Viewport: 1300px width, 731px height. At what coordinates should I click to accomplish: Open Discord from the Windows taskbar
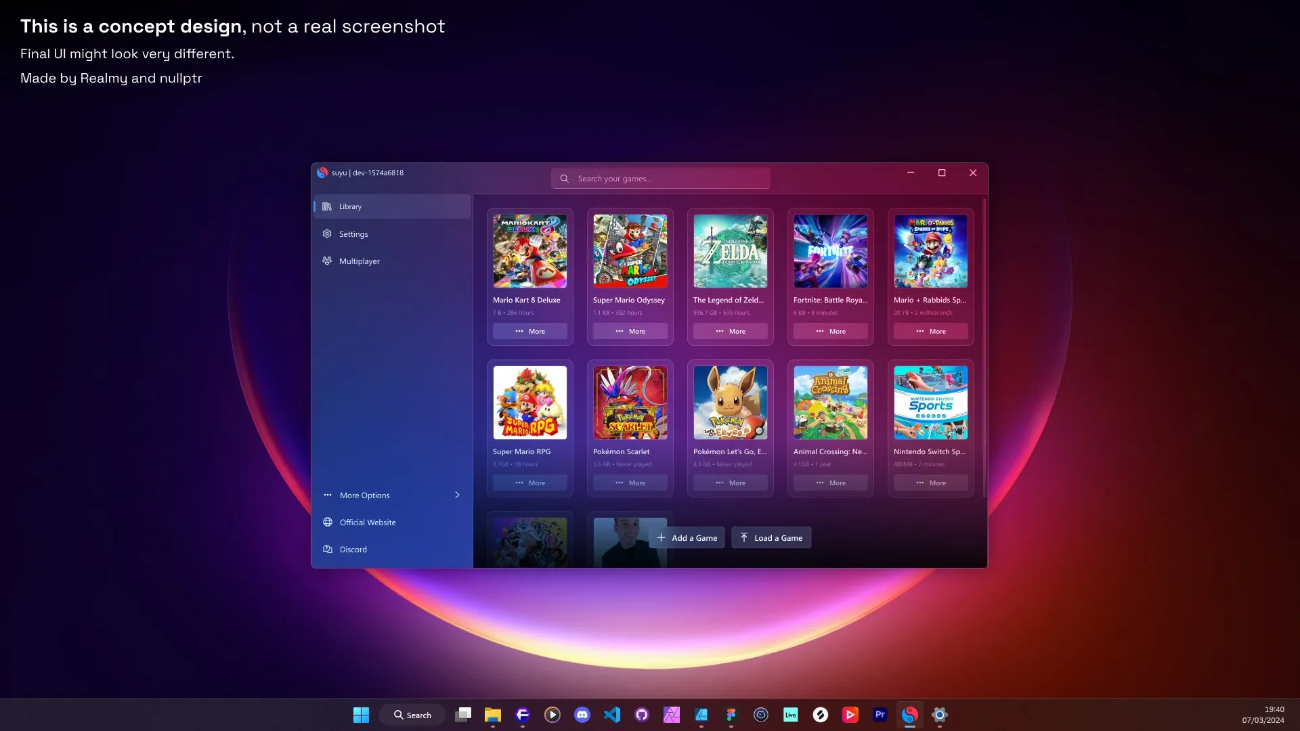point(582,715)
